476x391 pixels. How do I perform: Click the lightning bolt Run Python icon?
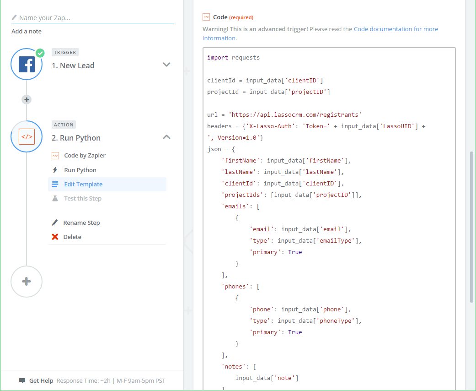pyautogui.click(x=55, y=170)
